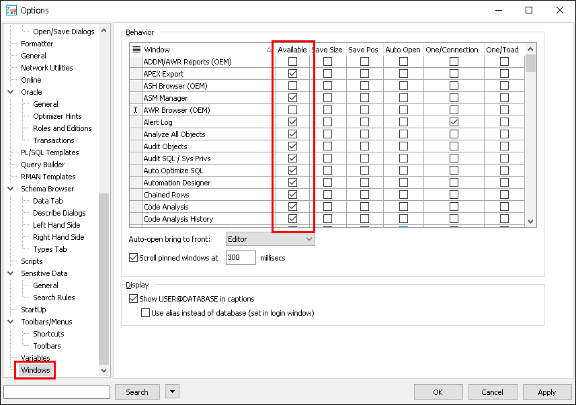Screen dimensions: 576x405
Task: Click the Auto Open column header
Action: (403, 50)
